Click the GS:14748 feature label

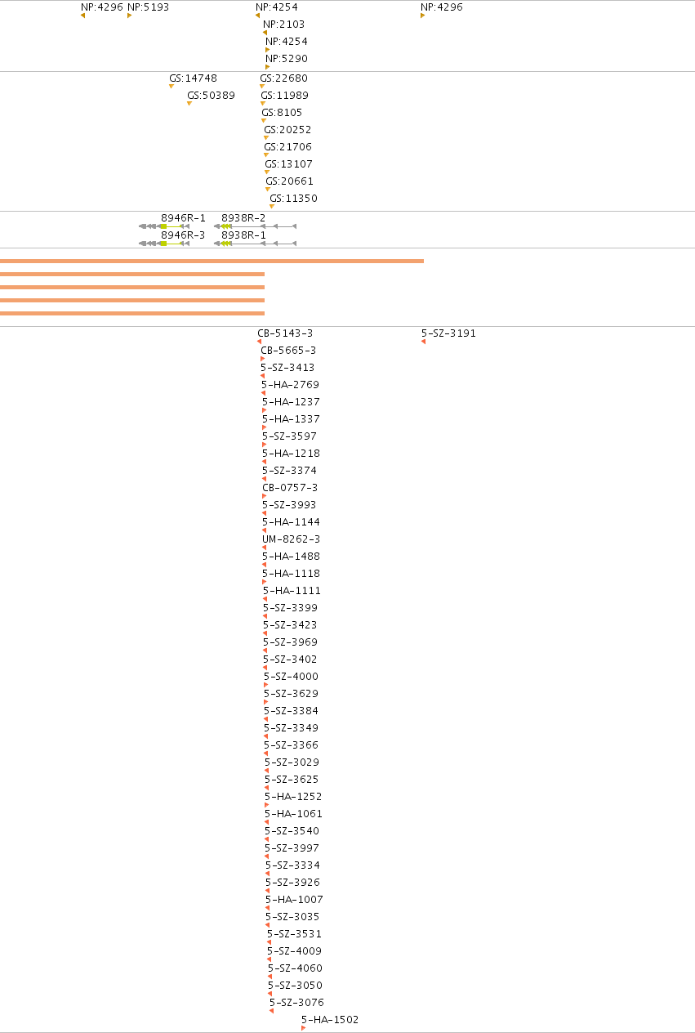click(194, 78)
